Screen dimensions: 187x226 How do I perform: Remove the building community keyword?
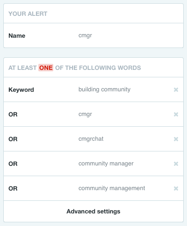176,89
